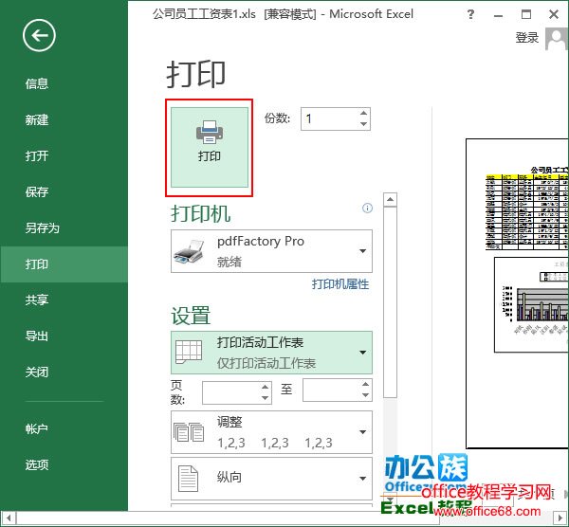Click the copies (份数) input field
Image resolution: width=569 pixels, height=527 pixels.
point(328,118)
